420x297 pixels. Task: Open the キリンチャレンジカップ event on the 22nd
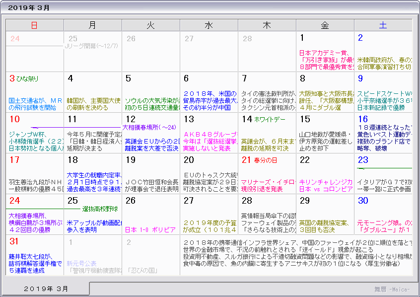[x=325, y=182]
